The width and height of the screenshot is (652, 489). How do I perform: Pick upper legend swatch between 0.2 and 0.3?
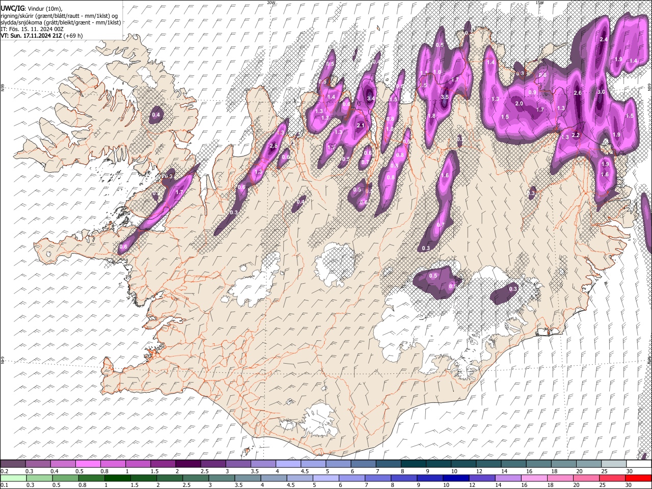(13, 464)
